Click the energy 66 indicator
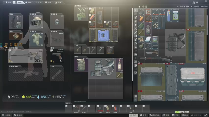The width and height of the screenshot is (209, 117). pos(59,97)
